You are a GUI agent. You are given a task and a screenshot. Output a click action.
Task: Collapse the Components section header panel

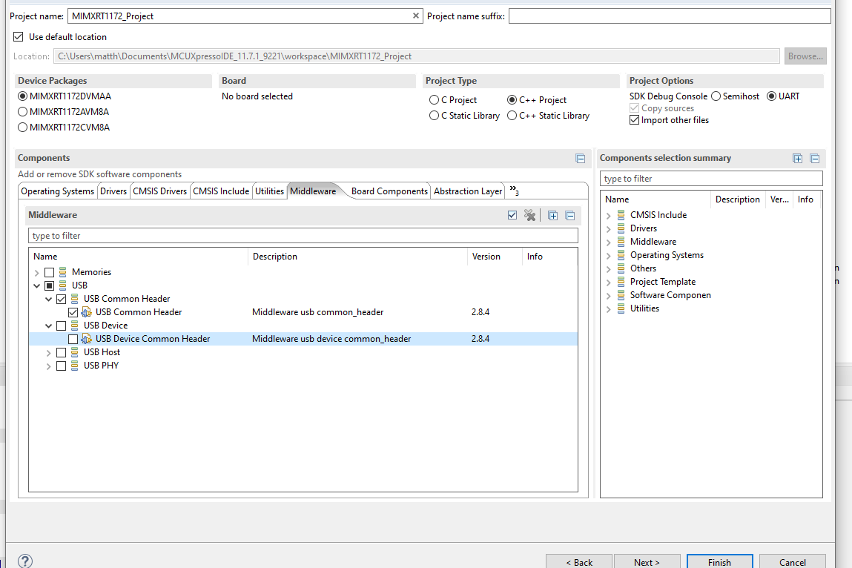click(581, 158)
